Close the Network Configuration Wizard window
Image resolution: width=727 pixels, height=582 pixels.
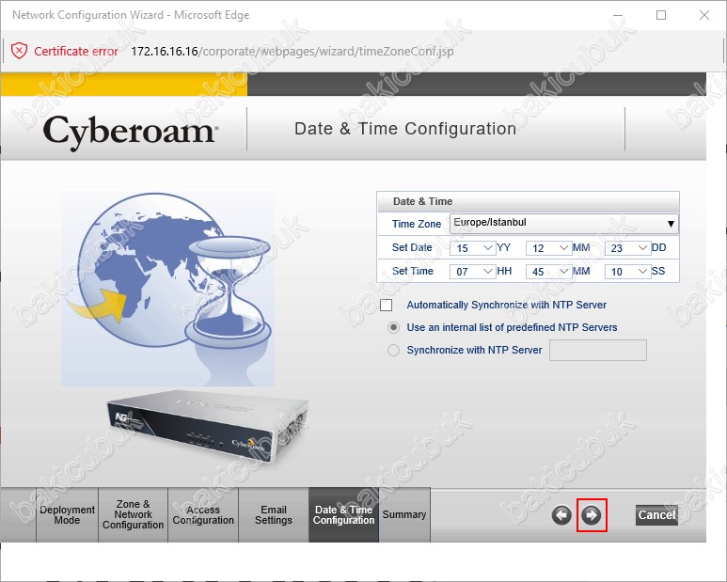pyautogui.click(x=703, y=15)
